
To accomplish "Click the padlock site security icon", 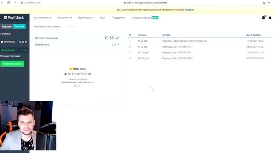I will 22,3.
